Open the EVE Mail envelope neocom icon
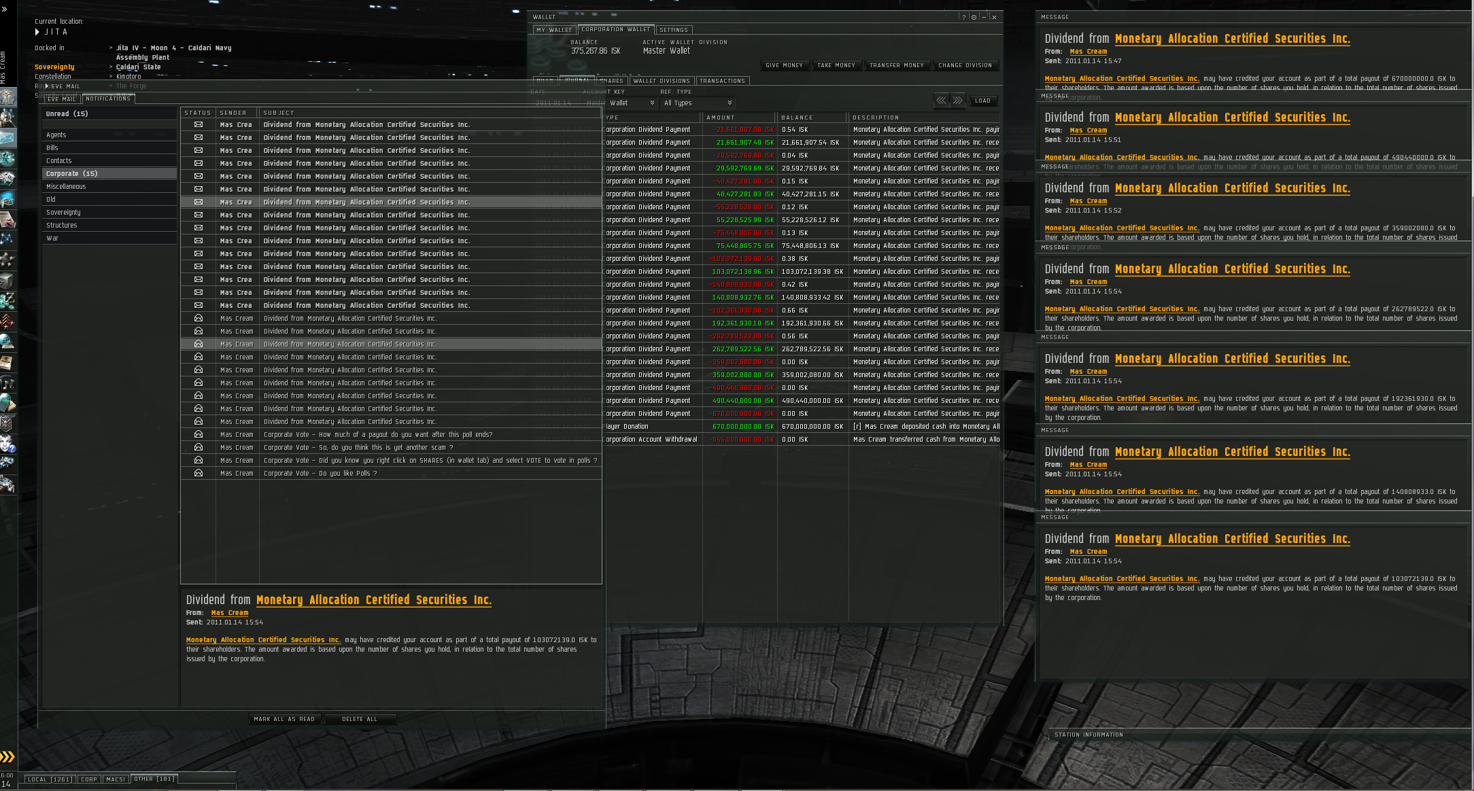Screen dimensions: 1474x791 [7, 139]
